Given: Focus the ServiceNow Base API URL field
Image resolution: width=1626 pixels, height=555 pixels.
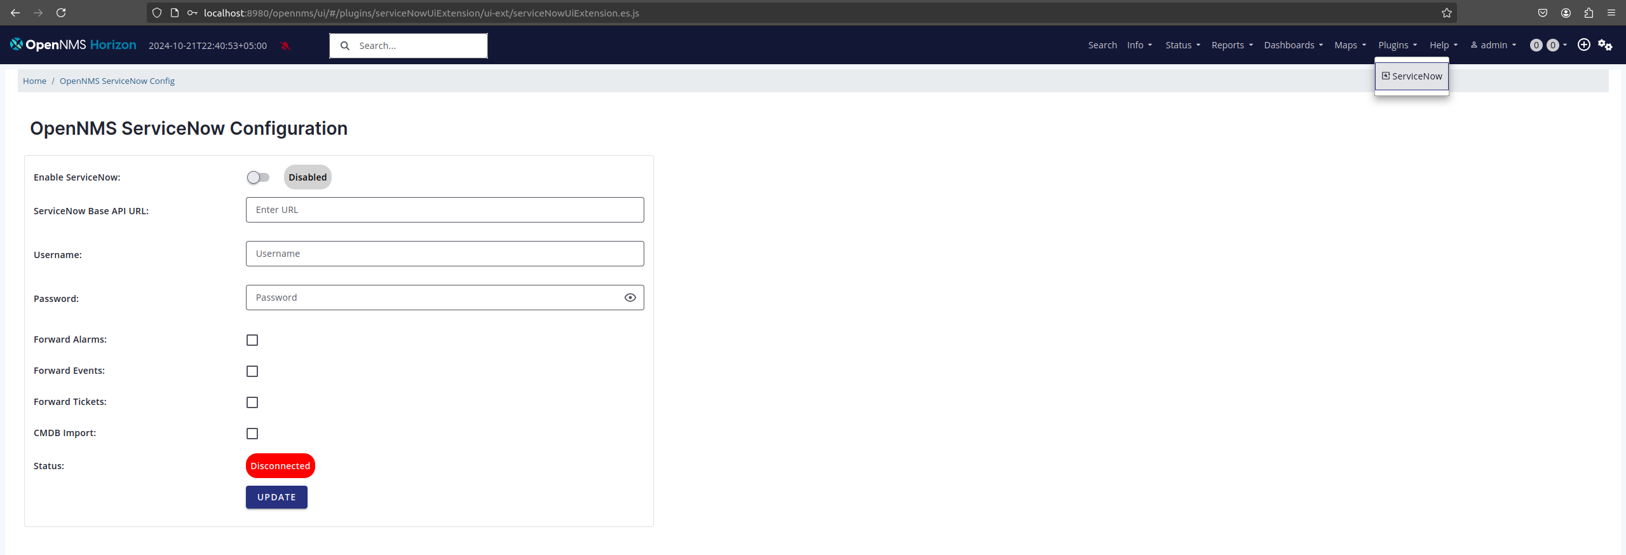Looking at the screenshot, I should click(x=445, y=210).
